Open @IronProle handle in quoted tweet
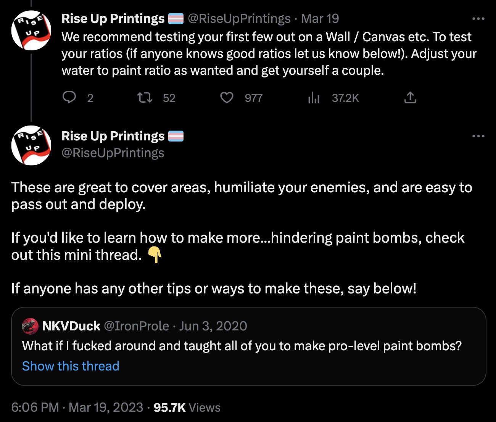 [x=136, y=326]
